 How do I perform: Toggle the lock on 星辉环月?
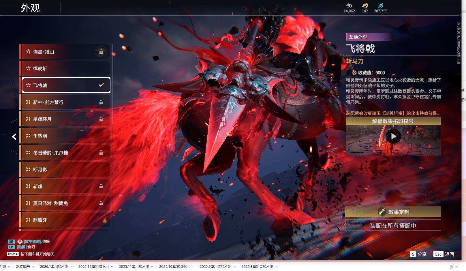pos(102,119)
